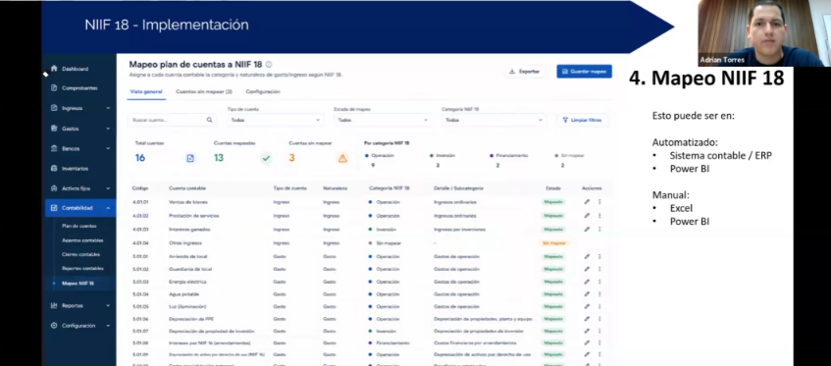Viewport: 831px width, 366px height.
Task: Click the orange warning Cuentas sin mapear icon
Action: coord(342,158)
